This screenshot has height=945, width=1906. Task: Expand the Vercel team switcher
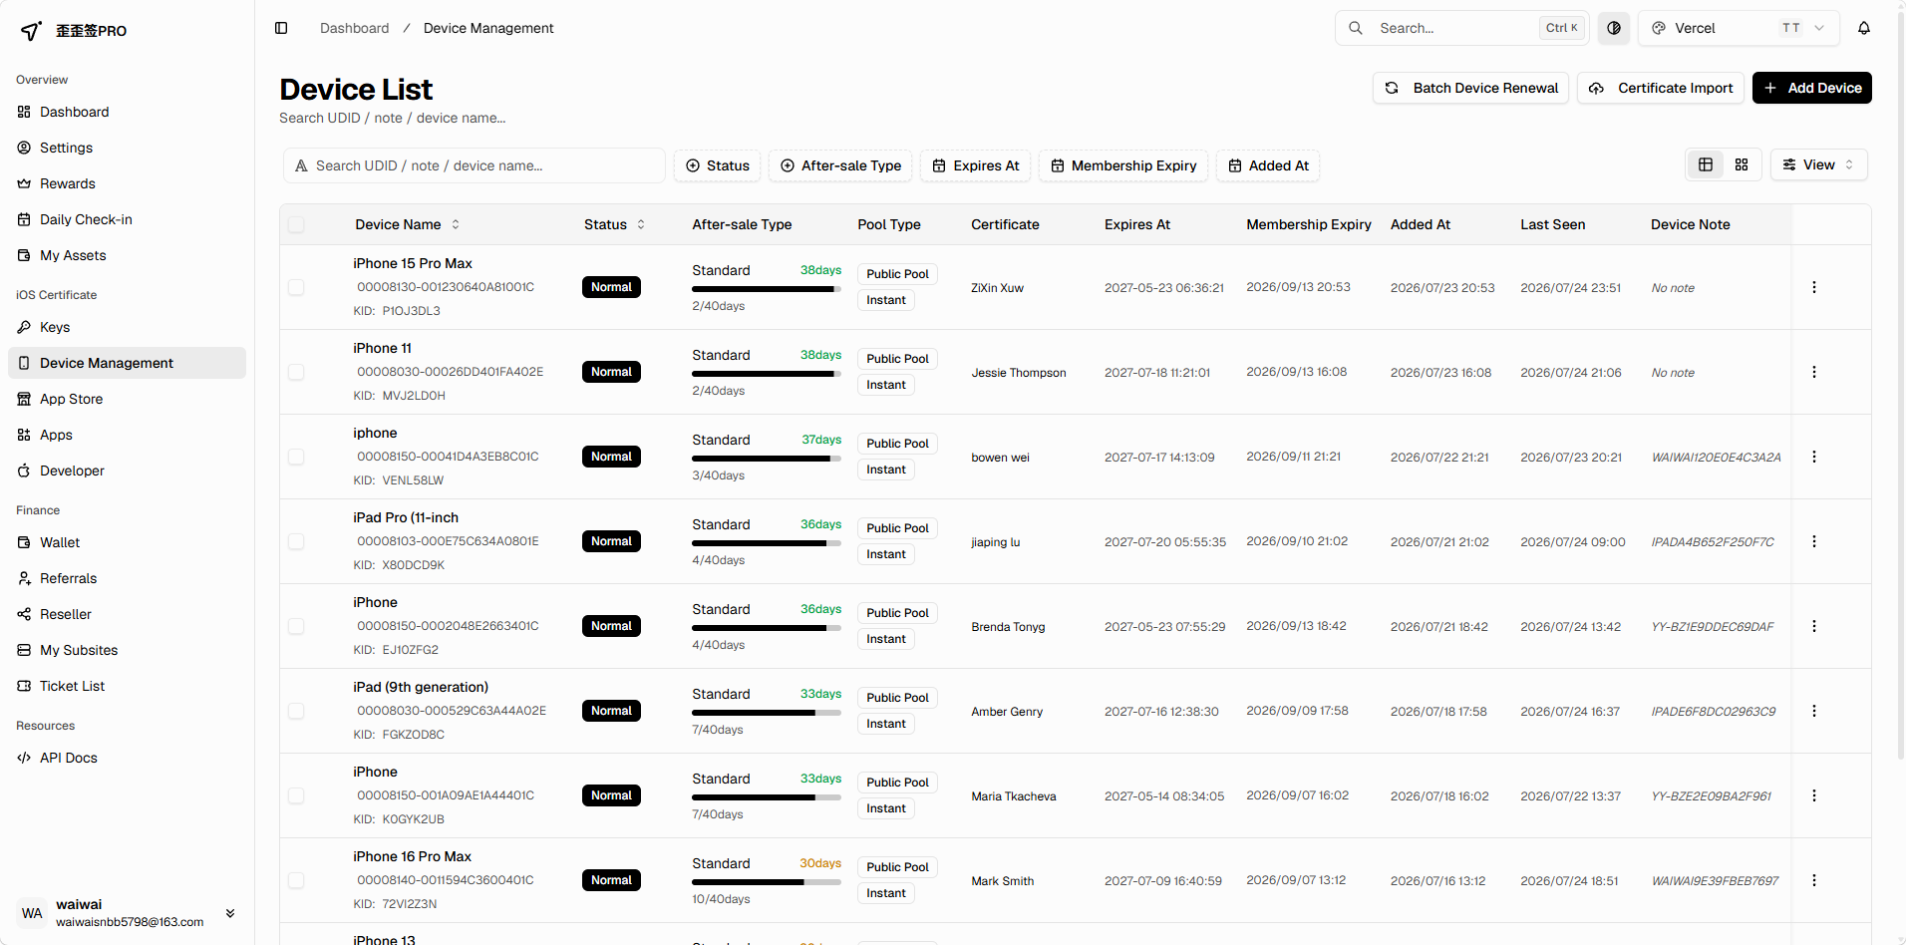[x=1738, y=28]
